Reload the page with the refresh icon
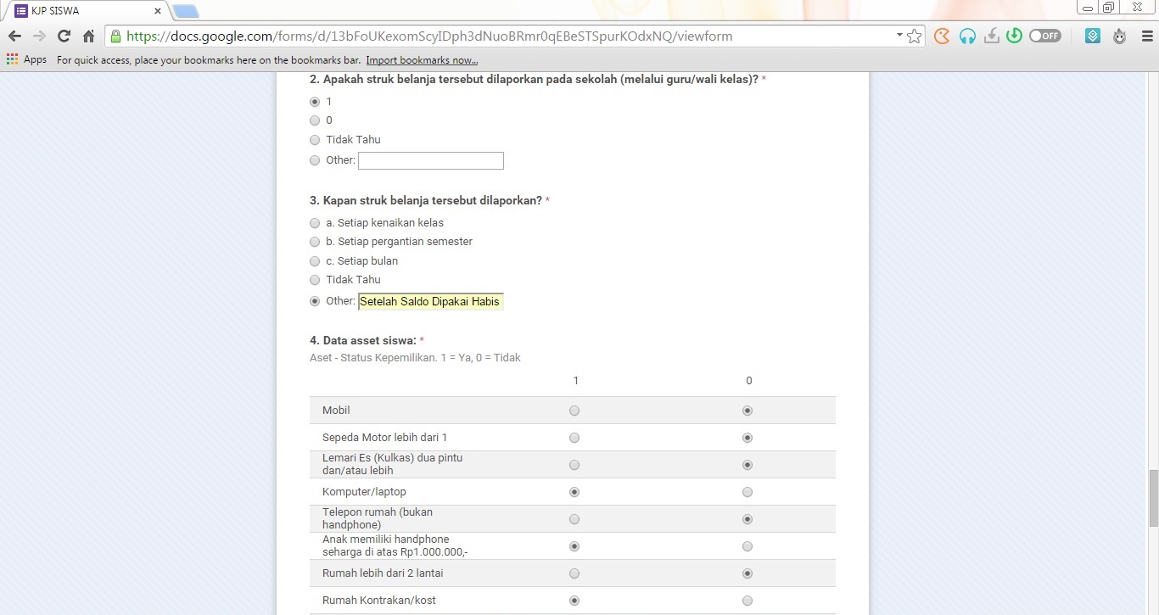Image resolution: width=1159 pixels, height=615 pixels. click(x=64, y=36)
